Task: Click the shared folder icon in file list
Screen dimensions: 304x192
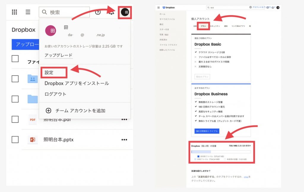Action: click(x=32, y=79)
